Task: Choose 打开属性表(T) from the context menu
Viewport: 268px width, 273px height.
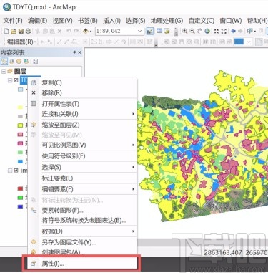Action: (x=82, y=104)
